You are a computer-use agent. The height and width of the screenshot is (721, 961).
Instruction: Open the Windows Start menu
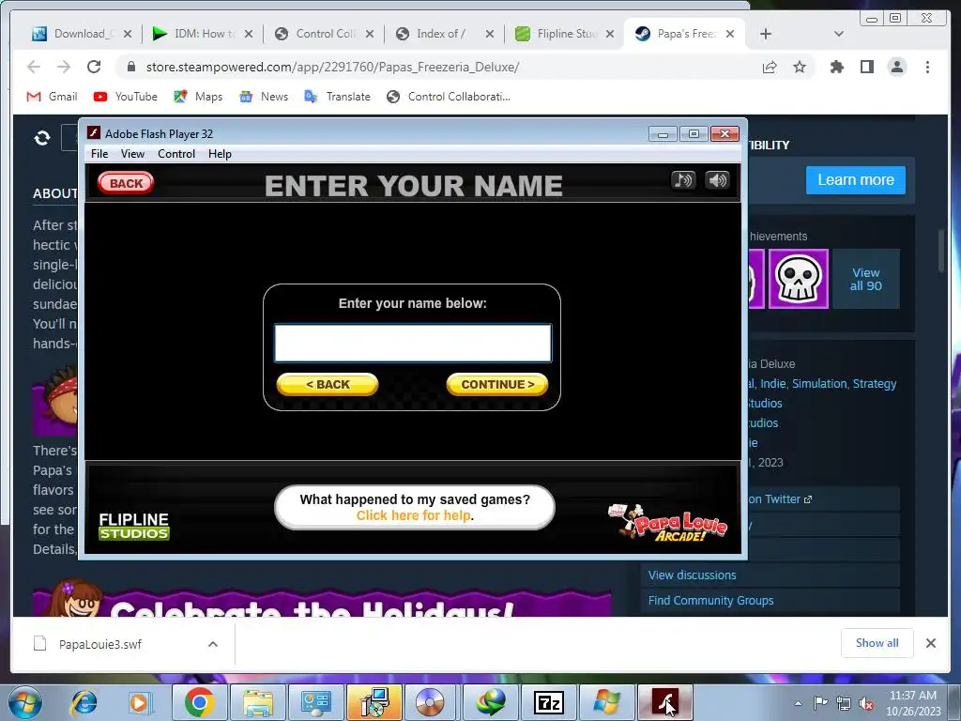(24, 702)
